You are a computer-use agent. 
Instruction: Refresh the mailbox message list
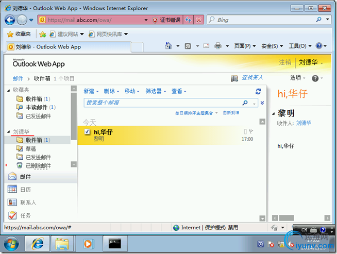coord(258,91)
